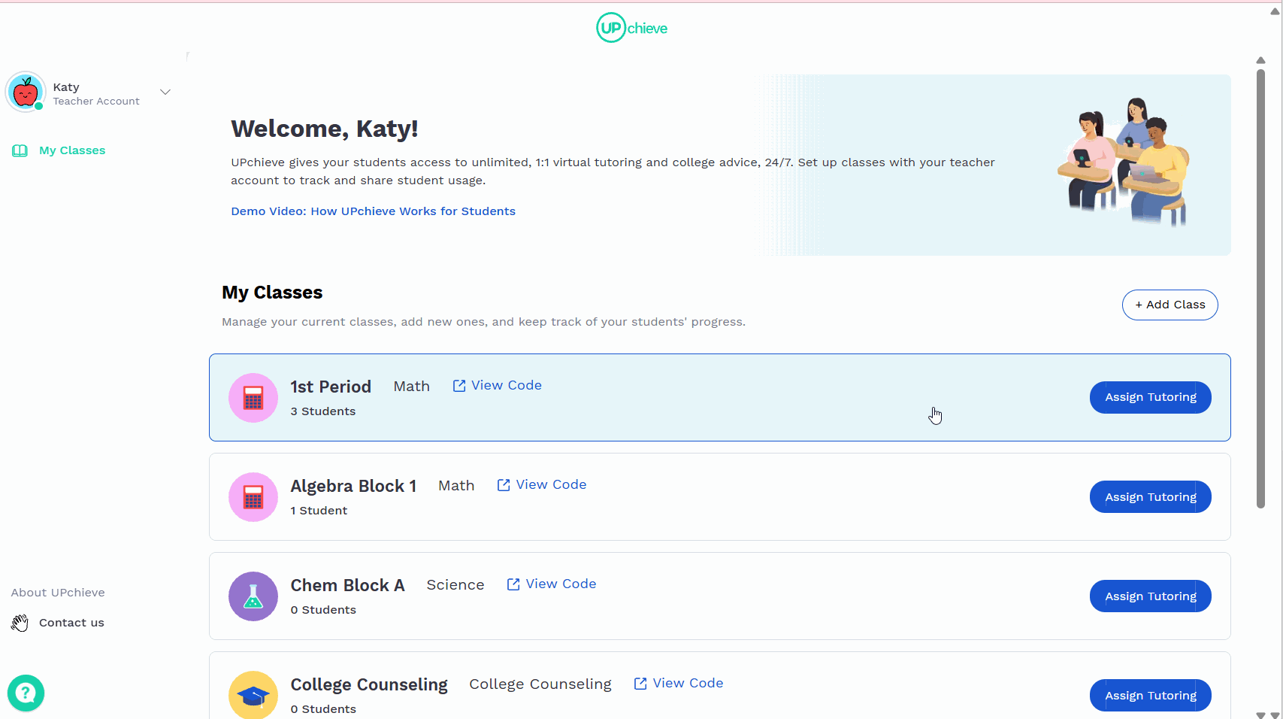Image resolution: width=1283 pixels, height=719 pixels.
Task: Click the Chem Block A flask icon
Action: (253, 596)
